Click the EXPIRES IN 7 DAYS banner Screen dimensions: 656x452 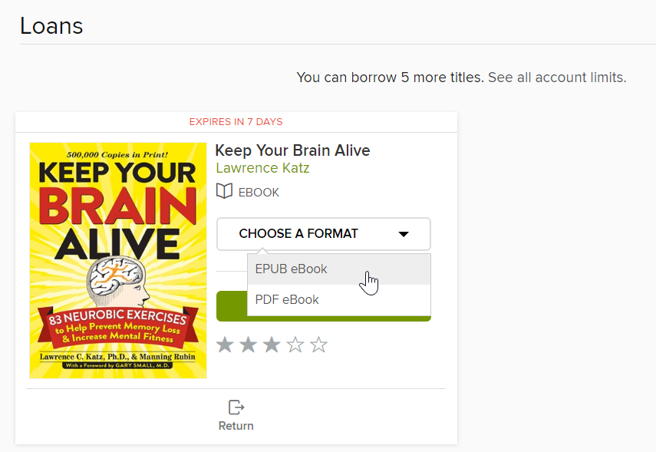(236, 122)
